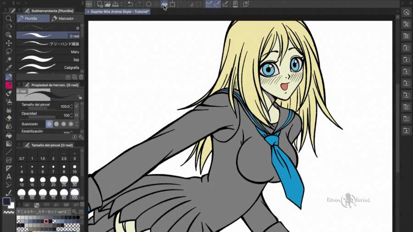Image resolution: width=413 pixels, height=232 pixels.
Task: Select the Correct line tool
Action: tap(9, 193)
